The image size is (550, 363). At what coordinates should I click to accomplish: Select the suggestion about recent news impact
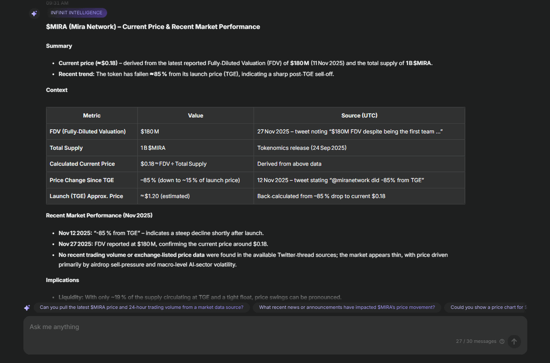[347, 307]
